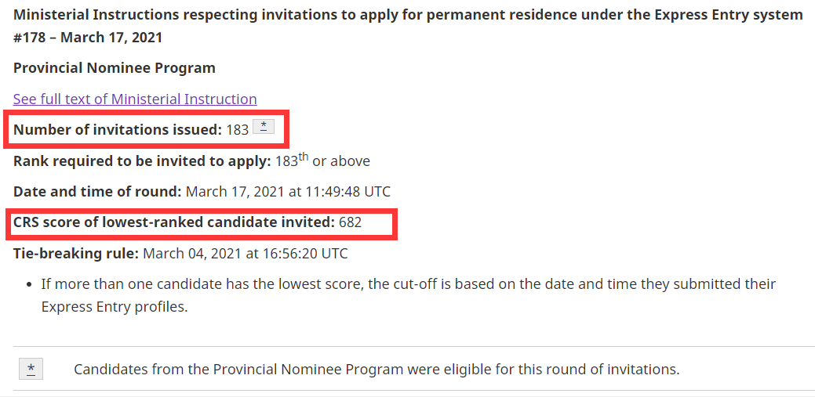
Task: Click the tie-break date 'March 04, 2021 at 16:56:20 UTC'
Action: point(246,253)
